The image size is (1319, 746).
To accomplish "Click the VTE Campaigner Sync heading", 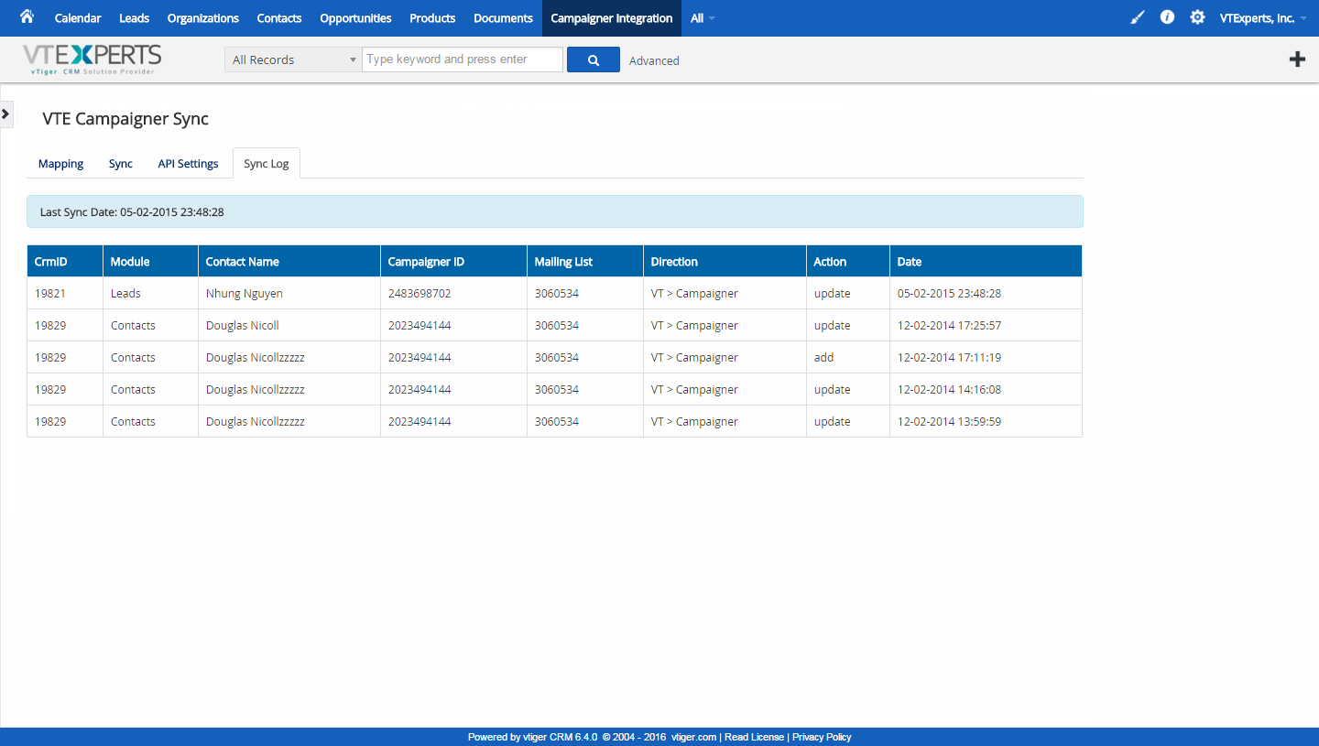I will [x=125, y=119].
